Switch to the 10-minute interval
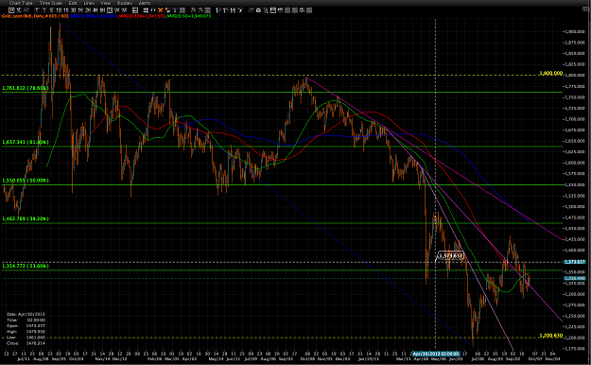 [x=59, y=10]
